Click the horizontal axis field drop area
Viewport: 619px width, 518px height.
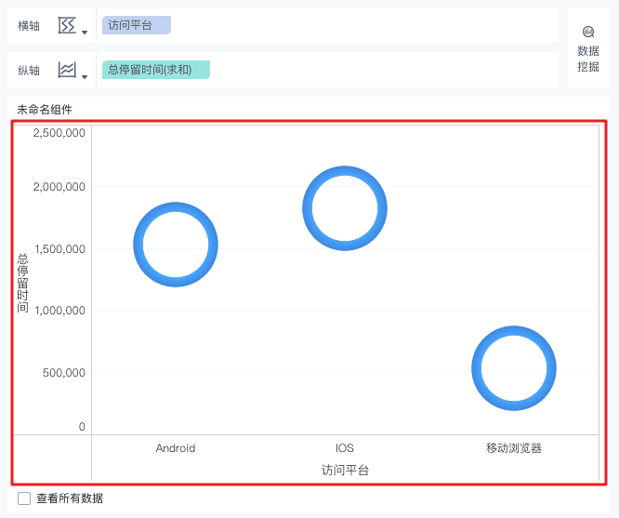tap(328, 25)
